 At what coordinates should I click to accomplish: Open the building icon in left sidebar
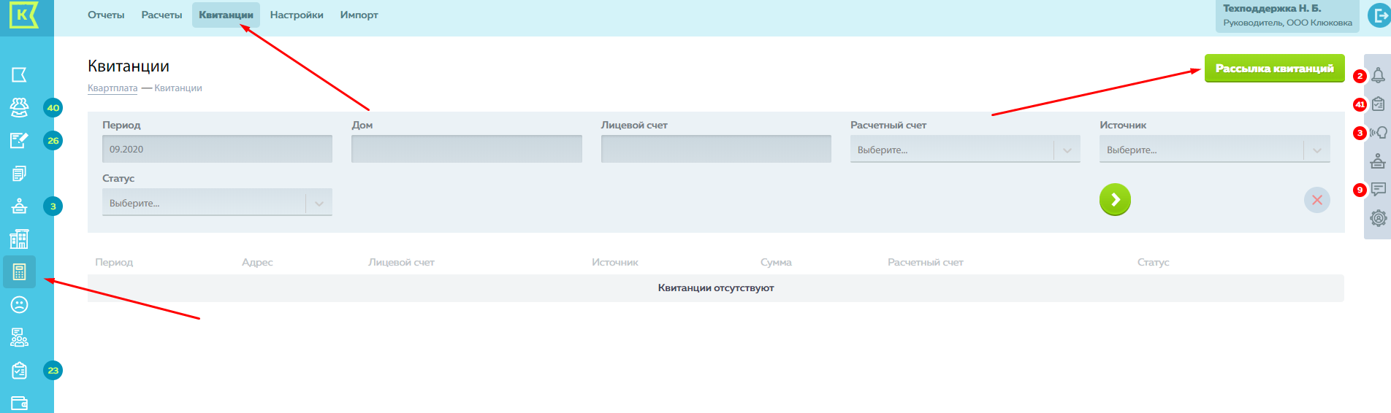coord(20,239)
